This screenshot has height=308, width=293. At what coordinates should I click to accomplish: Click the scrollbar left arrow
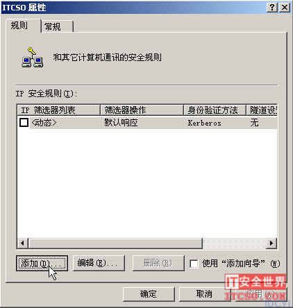[23, 243]
